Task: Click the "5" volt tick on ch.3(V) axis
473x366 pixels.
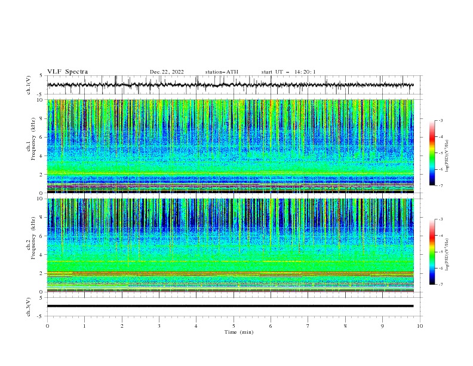Action: coord(41,298)
